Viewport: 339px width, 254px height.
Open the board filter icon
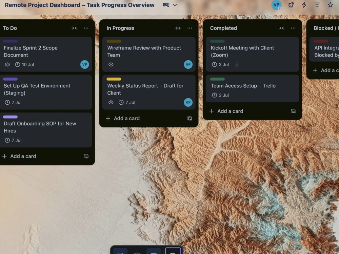coord(317,5)
